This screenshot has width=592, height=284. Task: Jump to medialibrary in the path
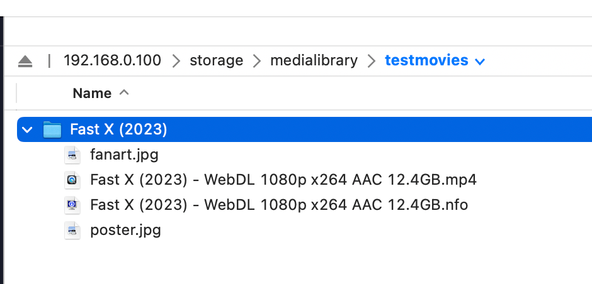[314, 60]
